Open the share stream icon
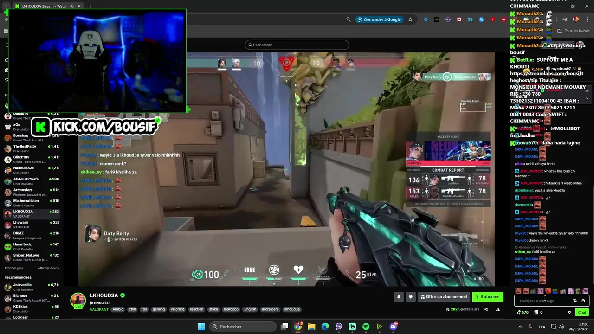Screen dimensions: 594x334 point(486,309)
